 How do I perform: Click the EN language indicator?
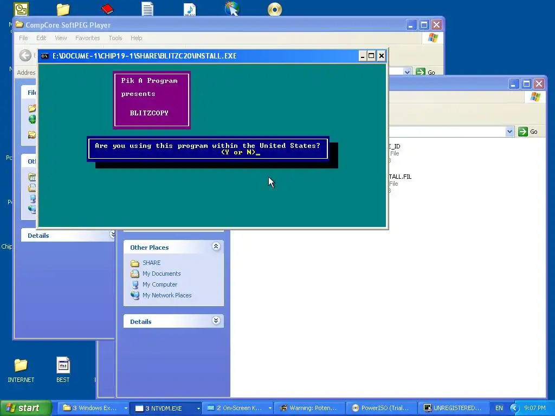coord(499,408)
